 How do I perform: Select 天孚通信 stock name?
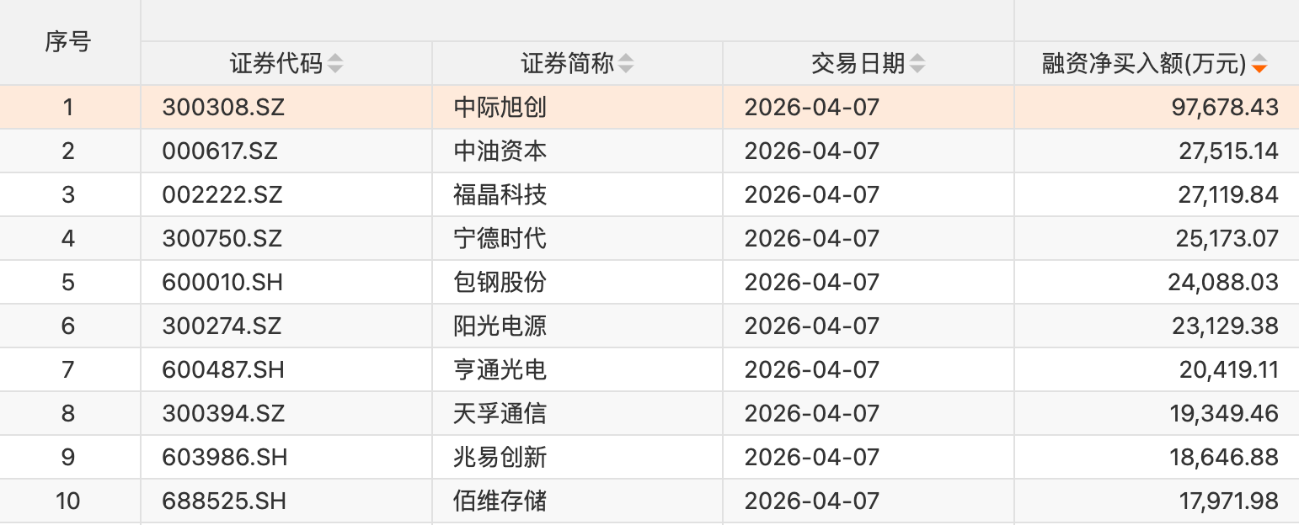[x=500, y=414]
